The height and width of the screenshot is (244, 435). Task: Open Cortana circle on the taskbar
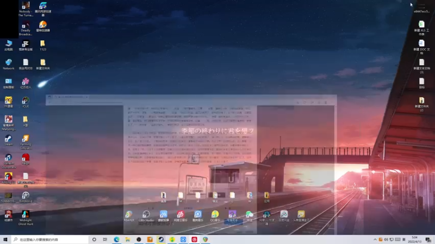[x=94, y=239]
